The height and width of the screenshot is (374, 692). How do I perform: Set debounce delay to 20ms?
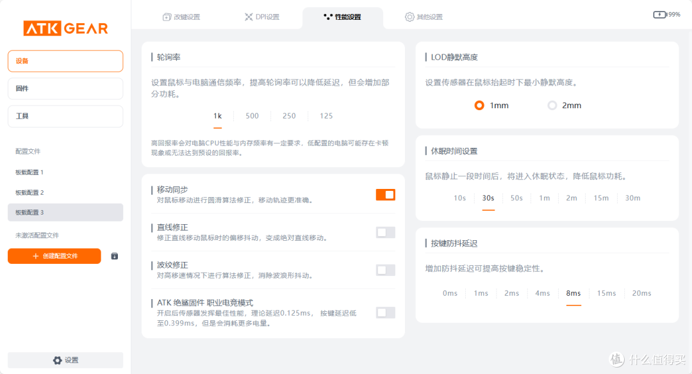point(641,293)
